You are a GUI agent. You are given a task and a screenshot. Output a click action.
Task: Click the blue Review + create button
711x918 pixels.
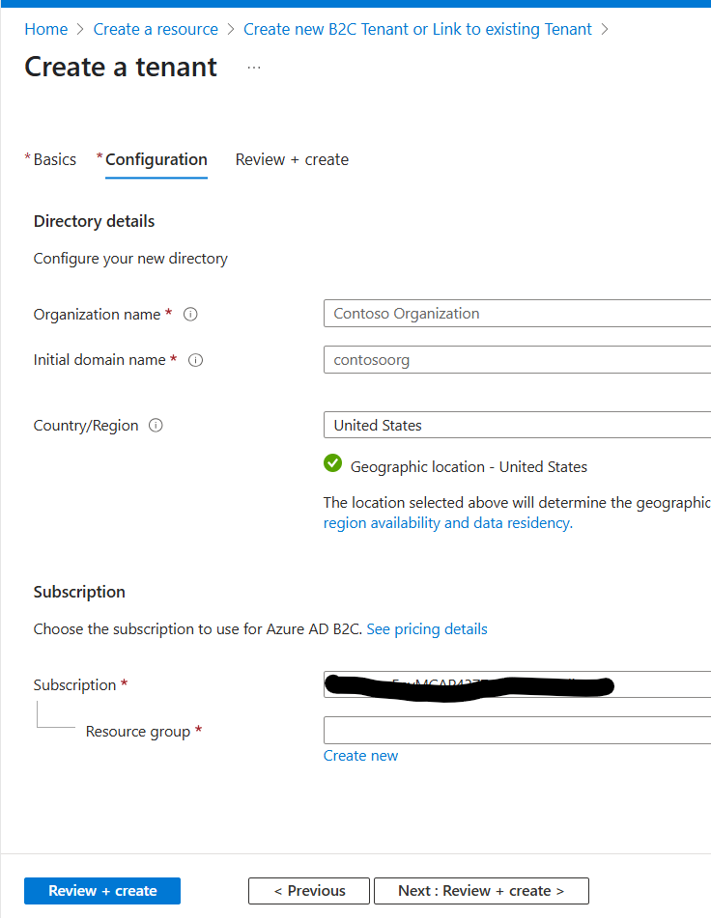[x=102, y=890]
